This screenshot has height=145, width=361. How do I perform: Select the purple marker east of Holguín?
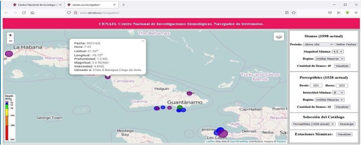pyautogui.click(x=189, y=94)
